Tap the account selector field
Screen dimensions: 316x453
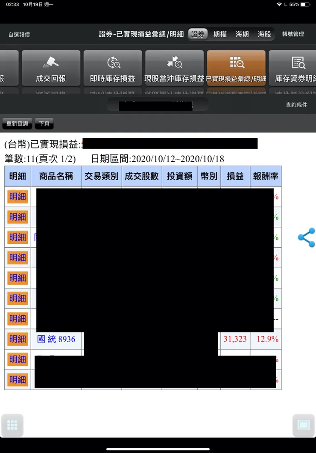coord(158,104)
